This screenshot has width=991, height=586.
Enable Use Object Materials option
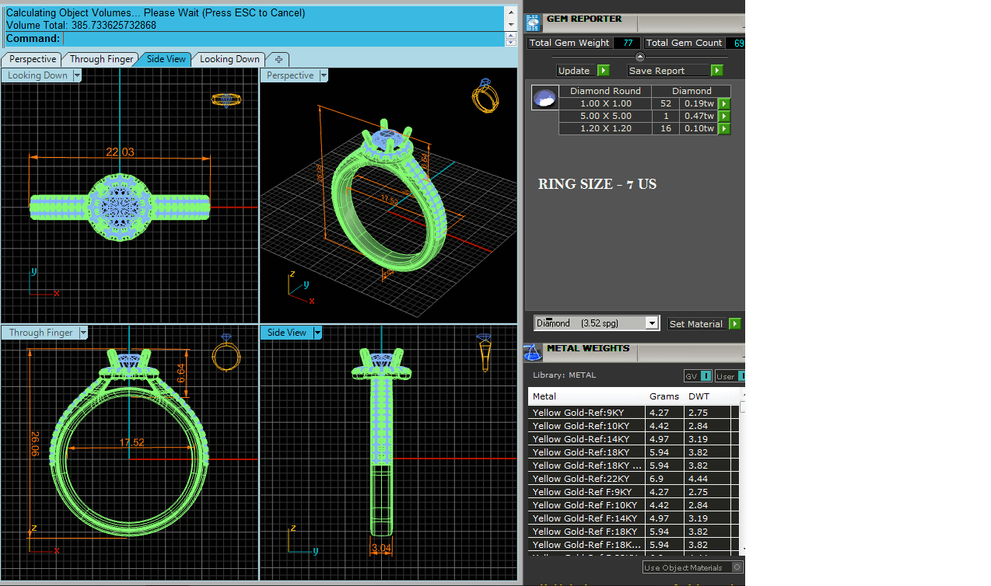click(737, 567)
